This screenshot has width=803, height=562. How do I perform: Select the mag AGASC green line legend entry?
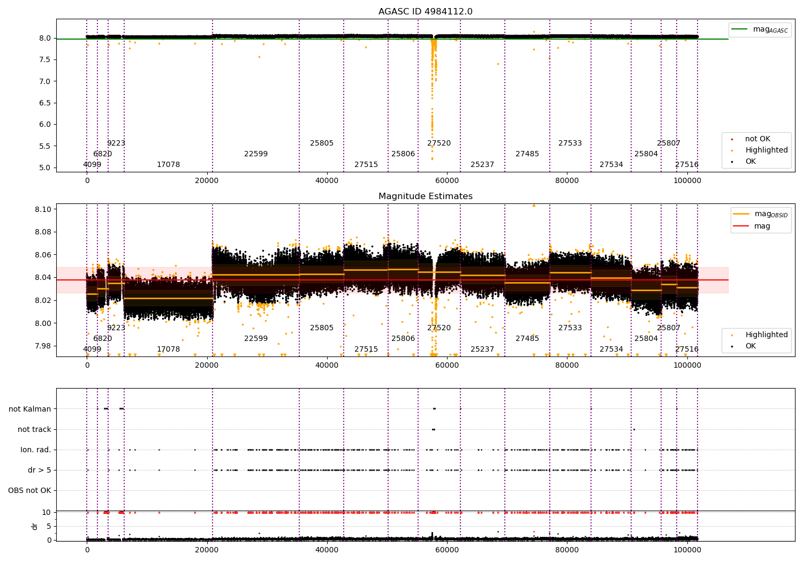tap(760, 29)
